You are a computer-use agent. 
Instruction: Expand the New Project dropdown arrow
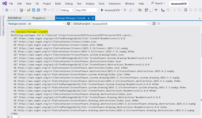[25, 10]
